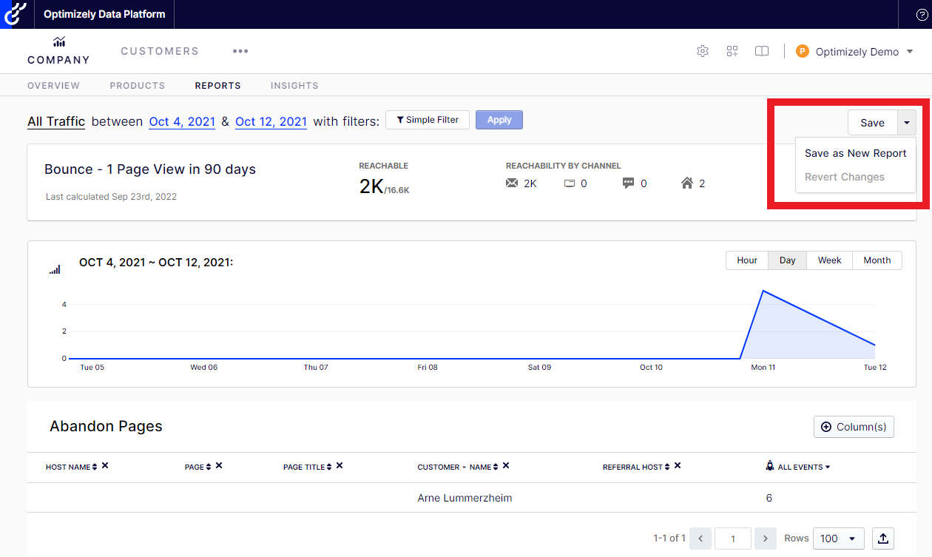Image resolution: width=932 pixels, height=557 pixels.
Task: Click the page number input field
Action: [733, 539]
